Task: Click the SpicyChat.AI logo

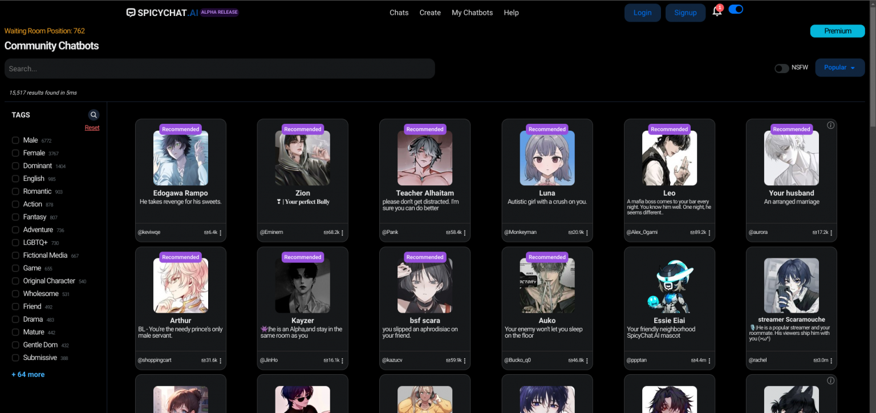Action: (162, 13)
